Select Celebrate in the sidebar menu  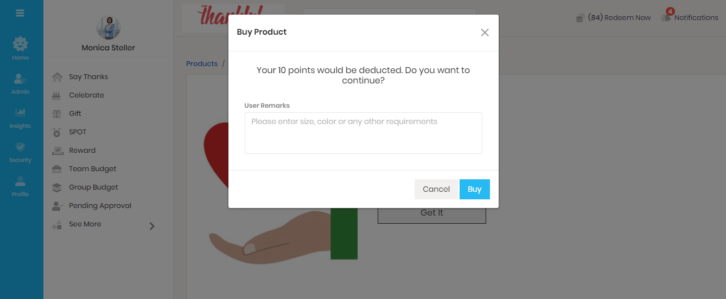coord(86,95)
